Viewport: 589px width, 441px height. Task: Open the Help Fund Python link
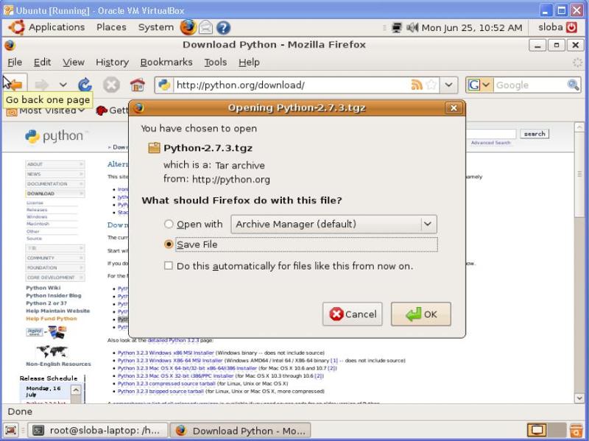51,319
